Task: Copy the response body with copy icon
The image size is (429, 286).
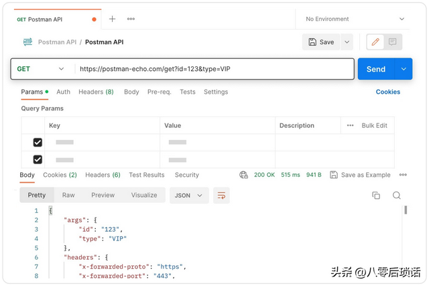Action: (376, 195)
